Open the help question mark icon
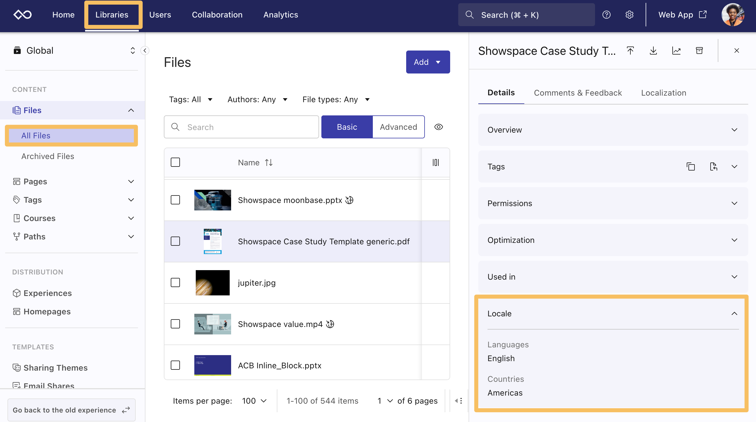Viewport: 756px width, 422px height. click(x=606, y=15)
